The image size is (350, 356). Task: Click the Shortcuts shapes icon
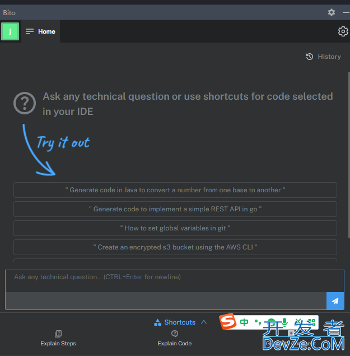pos(158,322)
